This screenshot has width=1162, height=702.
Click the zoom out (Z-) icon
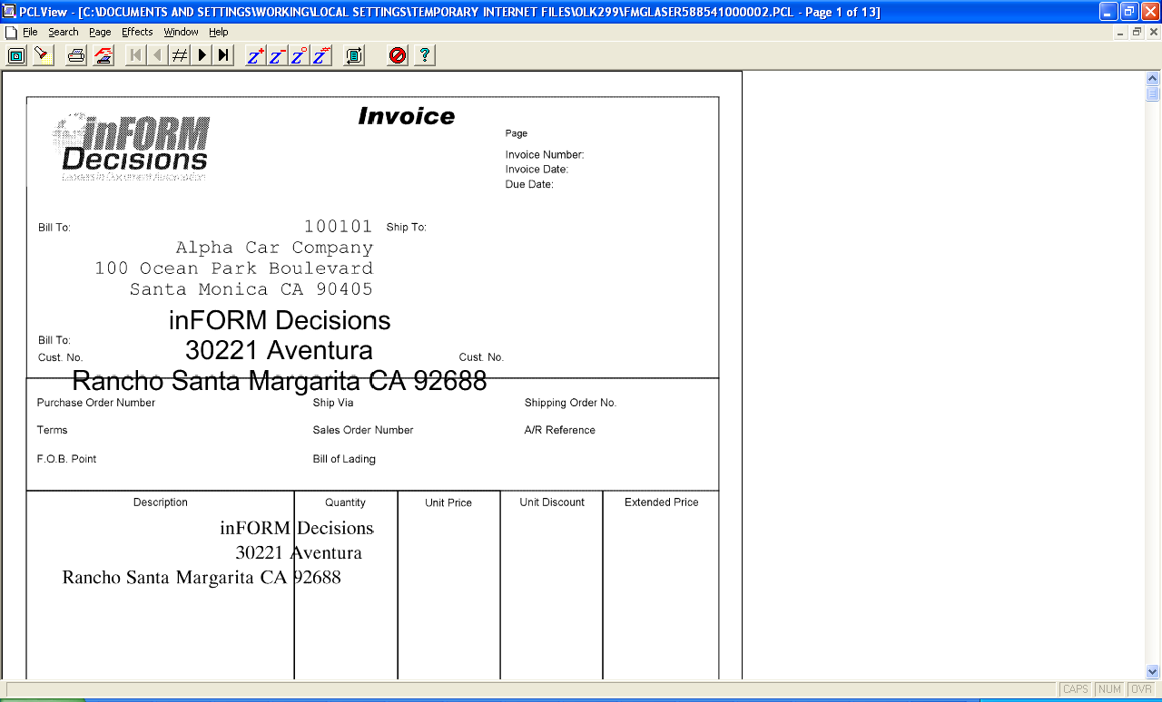point(278,55)
